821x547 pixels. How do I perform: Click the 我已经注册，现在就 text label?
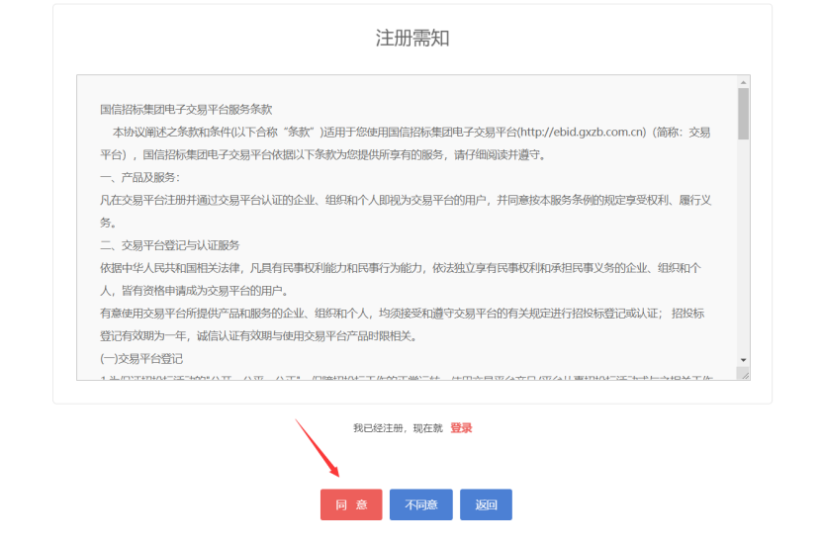[399, 428]
